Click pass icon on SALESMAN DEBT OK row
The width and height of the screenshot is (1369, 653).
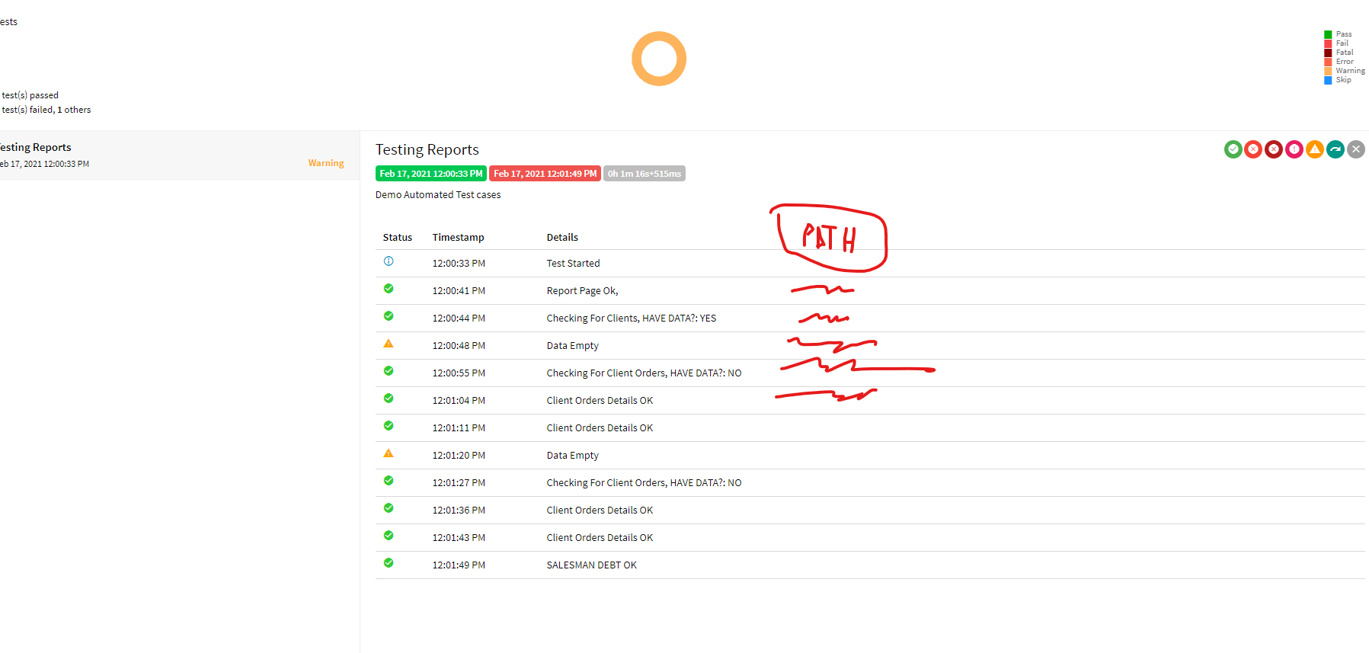(389, 563)
